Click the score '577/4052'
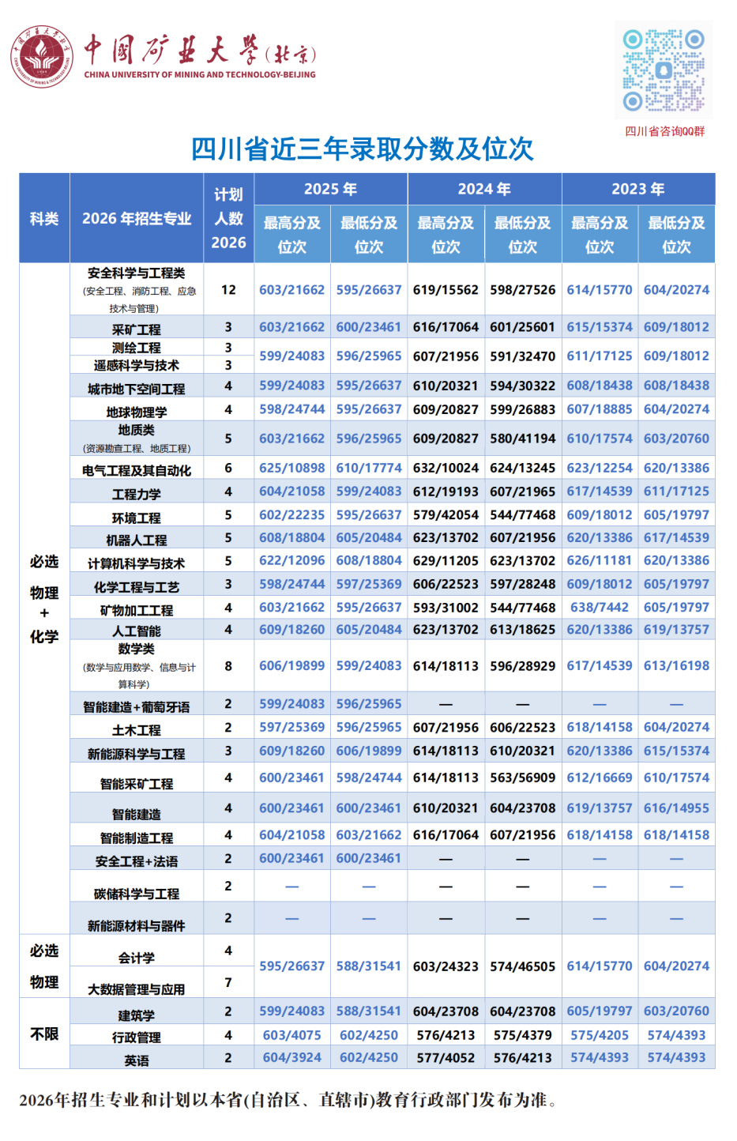 (x=446, y=1057)
